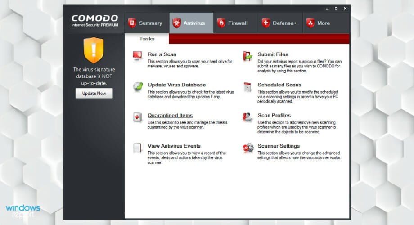Open the Quarantined Items link

coord(170,115)
